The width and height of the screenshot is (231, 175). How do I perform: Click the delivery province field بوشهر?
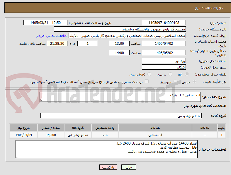click(x=164, y=61)
